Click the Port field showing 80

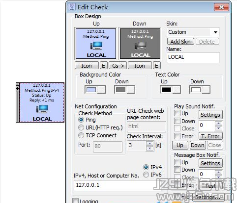108,147
